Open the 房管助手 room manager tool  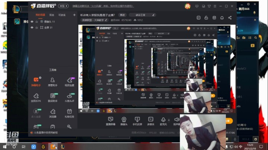coord(52,82)
